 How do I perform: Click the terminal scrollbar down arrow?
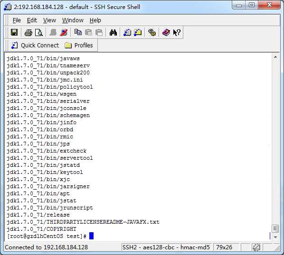click(275, 237)
